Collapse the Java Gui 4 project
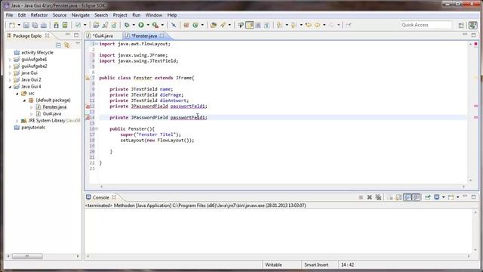Viewport: 483px width, 272px height. point(10,87)
